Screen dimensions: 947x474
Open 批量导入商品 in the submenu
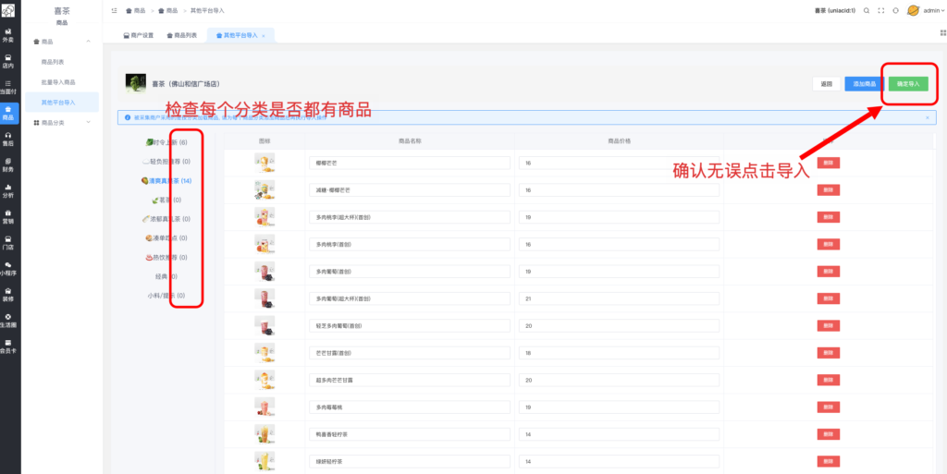[58, 82]
